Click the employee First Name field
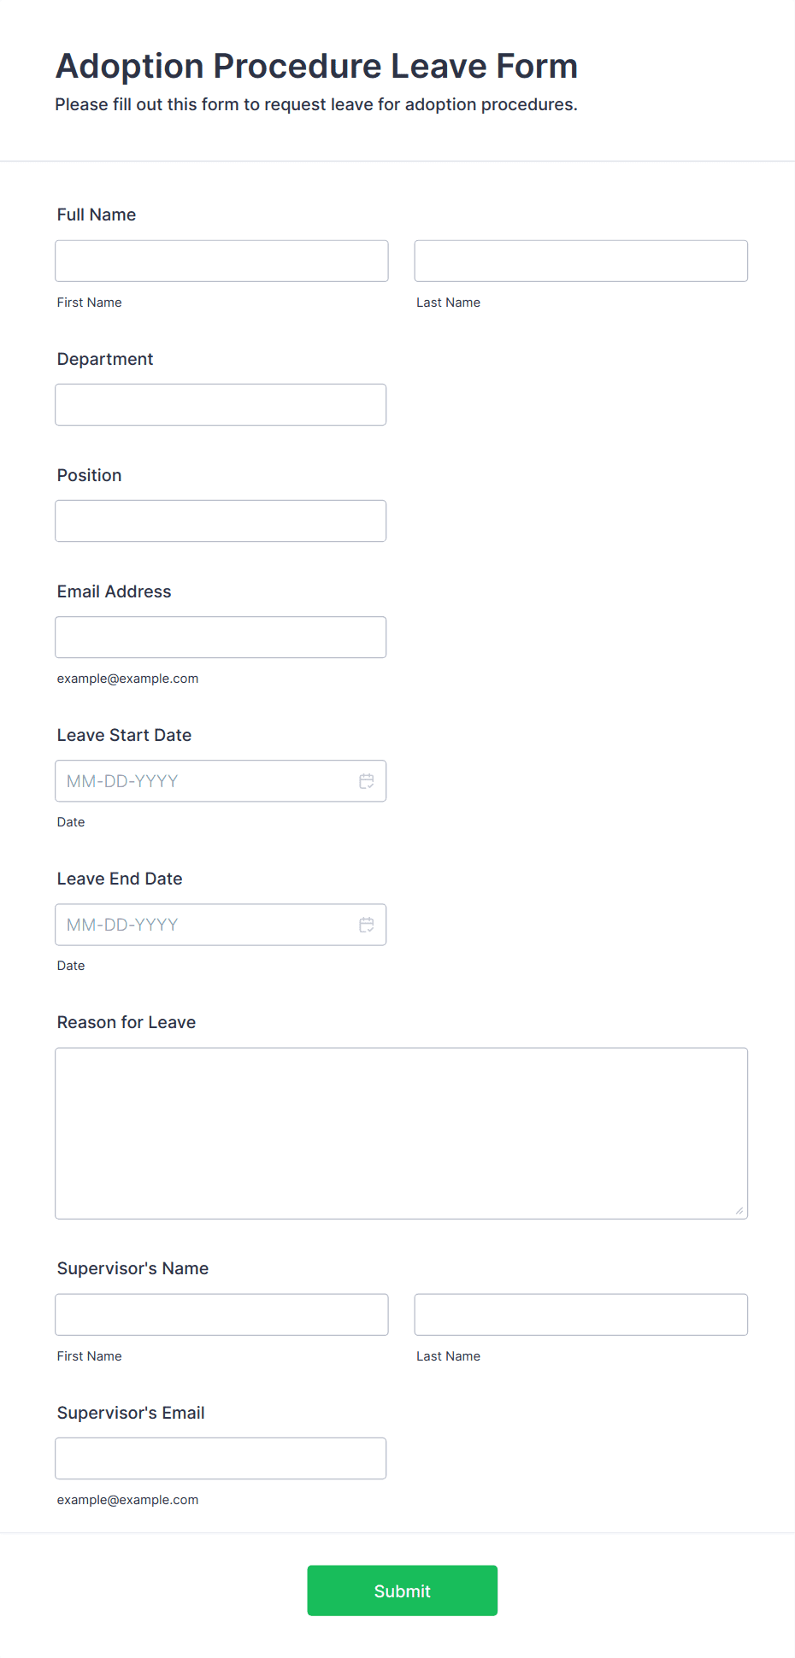795x1658 pixels. pyautogui.click(x=221, y=261)
